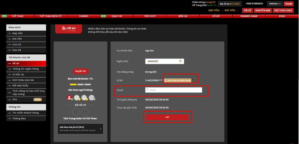Open the THỂ THAO menu
The width and height of the screenshot is (299, 144).
(x=18, y=16)
